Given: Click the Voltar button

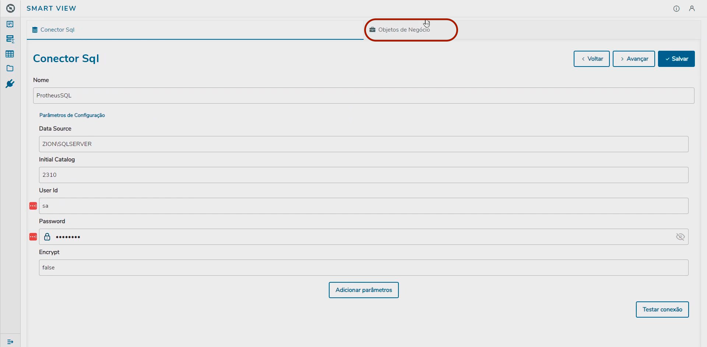Looking at the screenshot, I should click(x=591, y=58).
